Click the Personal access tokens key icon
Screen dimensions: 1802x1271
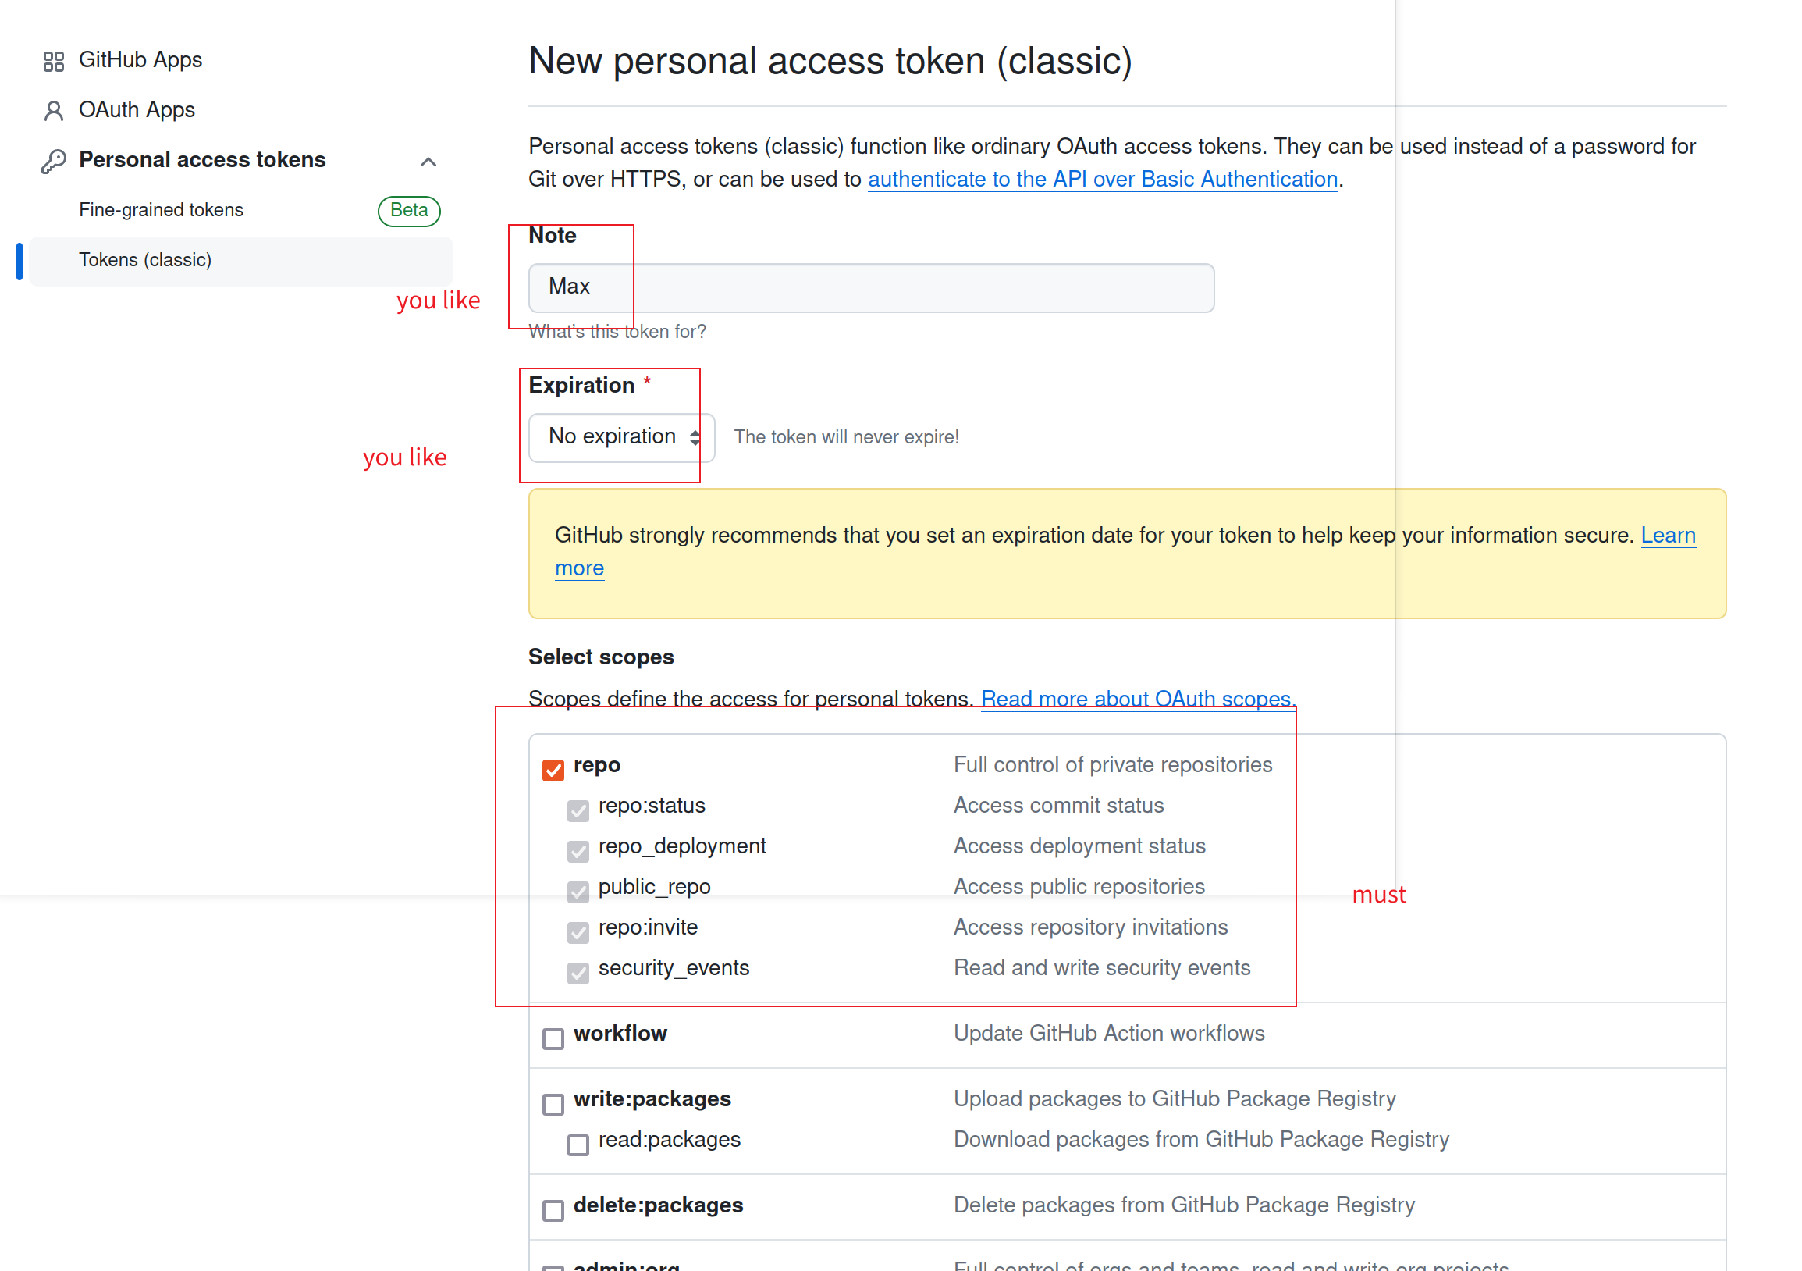tap(53, 161)
